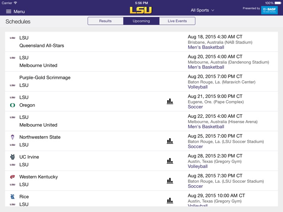Open Men's Basketball link for Aug 18 game

point(206,47)
